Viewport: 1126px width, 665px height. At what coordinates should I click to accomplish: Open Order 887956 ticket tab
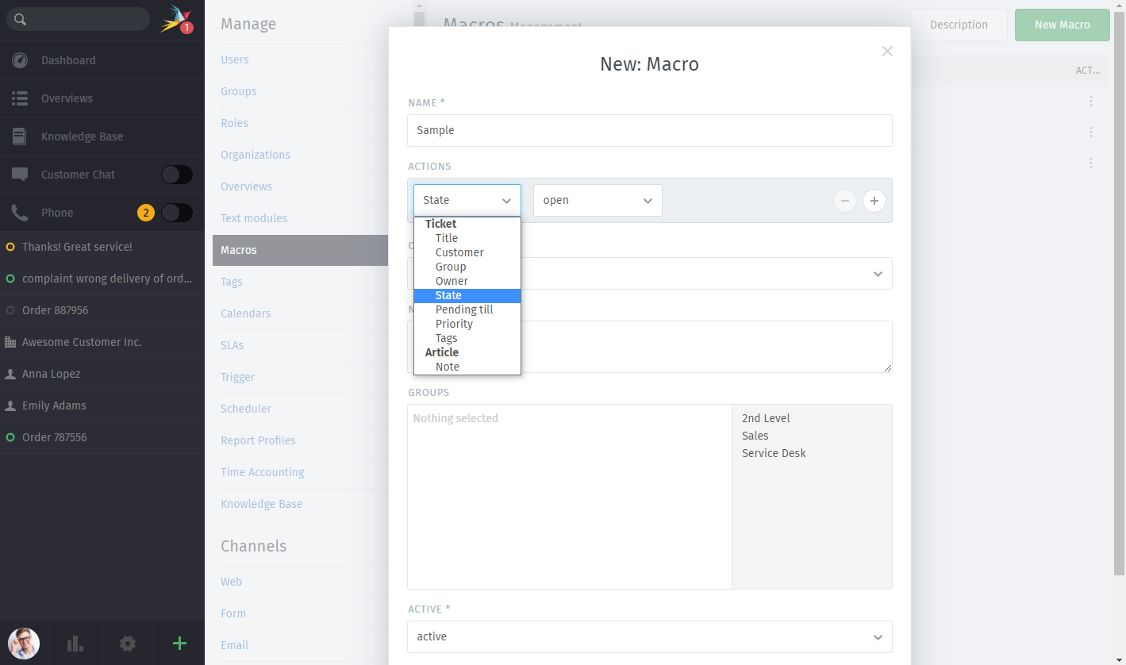pos(102,310)
